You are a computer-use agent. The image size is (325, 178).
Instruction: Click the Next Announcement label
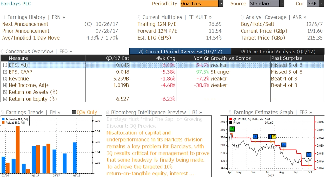[x=25, y=24]
